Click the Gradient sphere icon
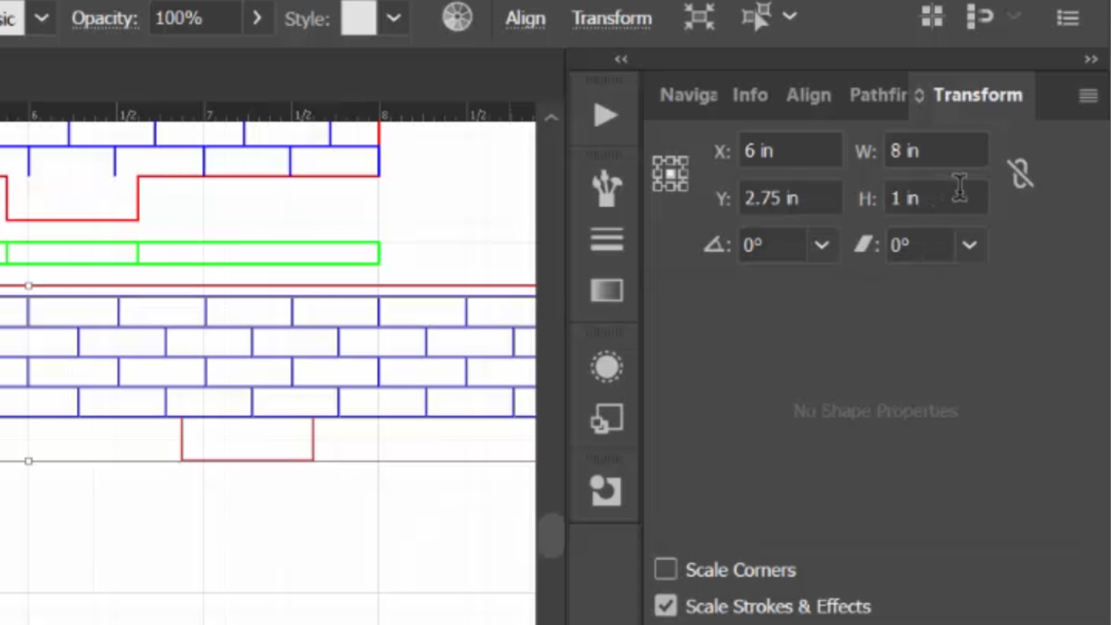 (x=606, y=367)
